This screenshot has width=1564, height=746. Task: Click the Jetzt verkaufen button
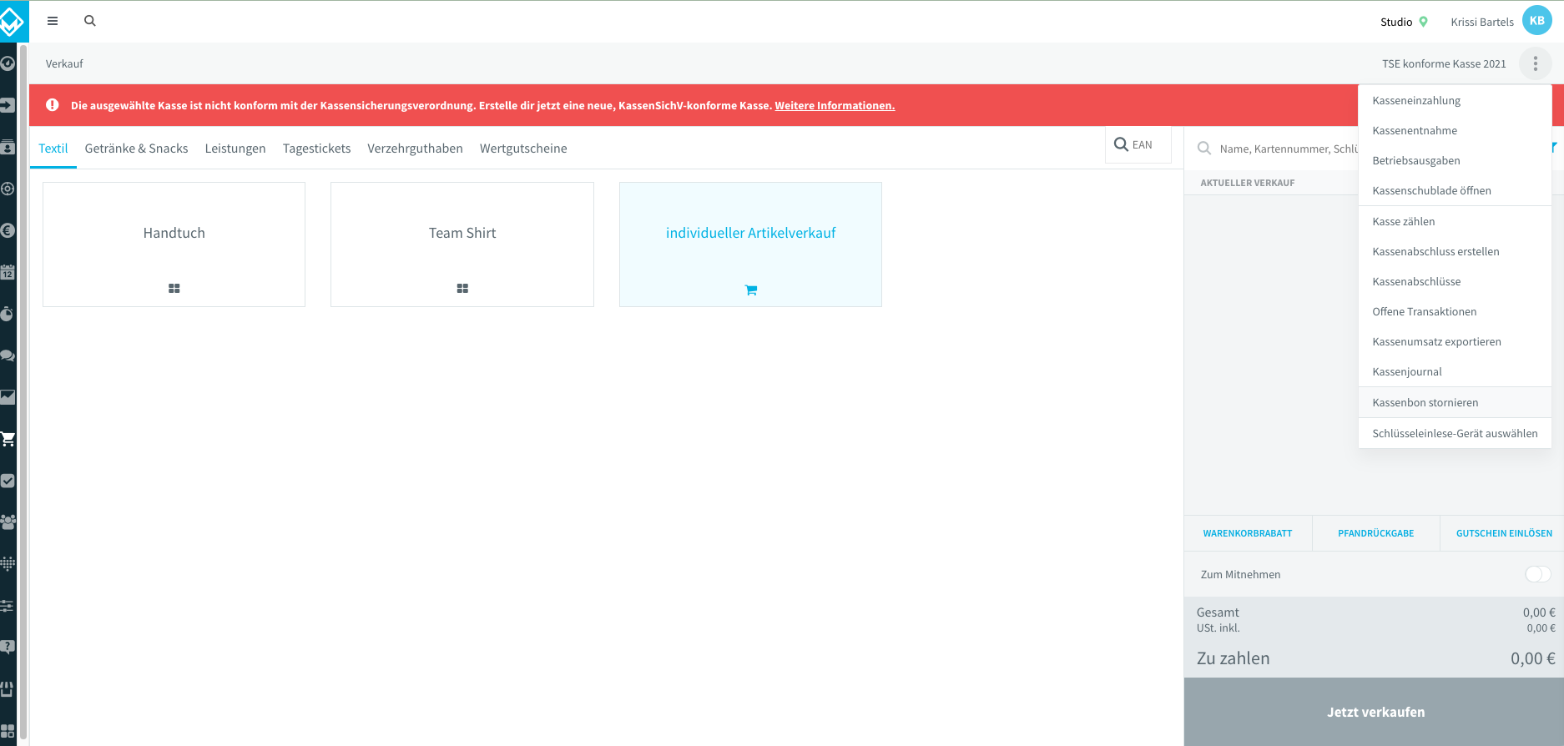tap(1374, 712)
